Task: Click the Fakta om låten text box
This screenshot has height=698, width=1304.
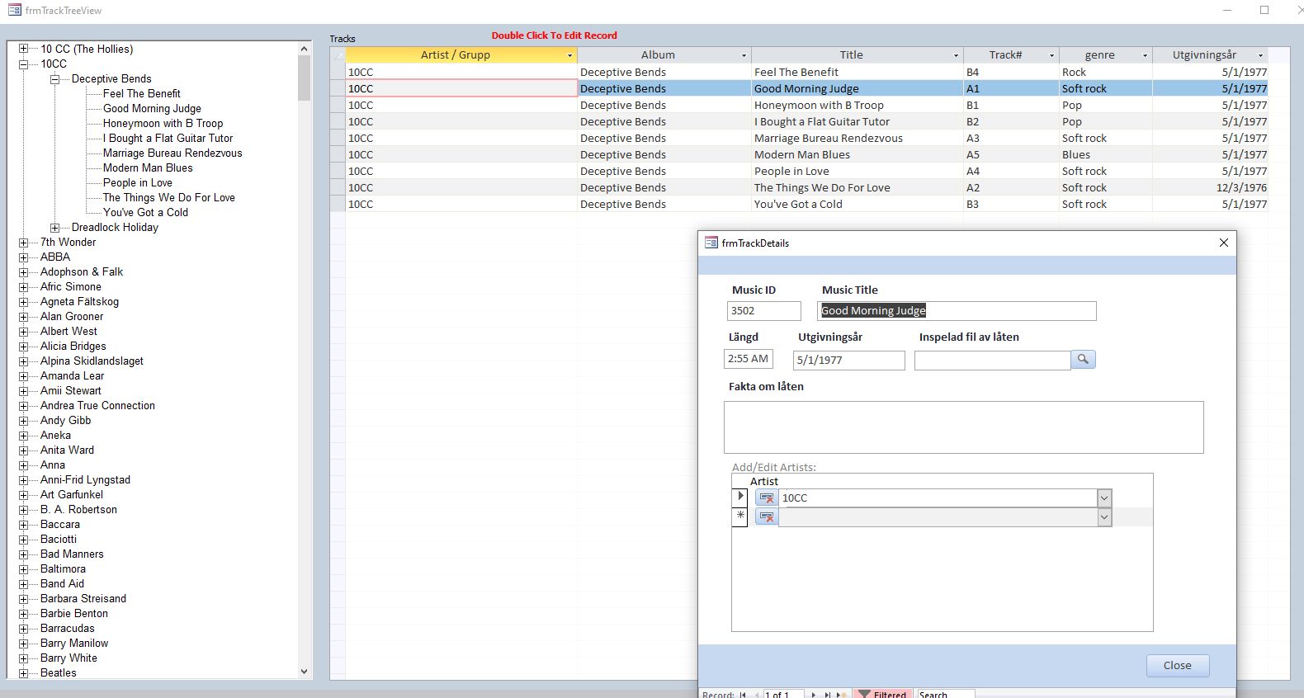Action: point(963,427)
